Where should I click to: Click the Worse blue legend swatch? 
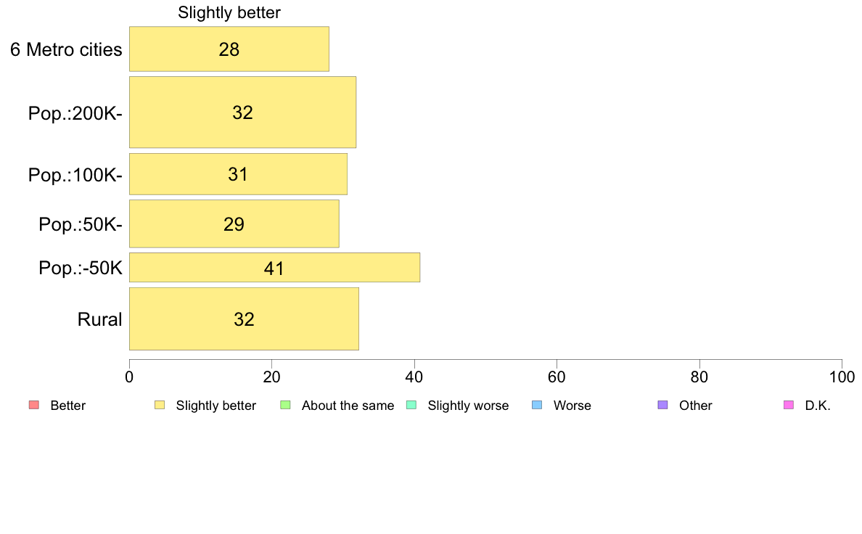pyautogui.click(x=537, y=406)
